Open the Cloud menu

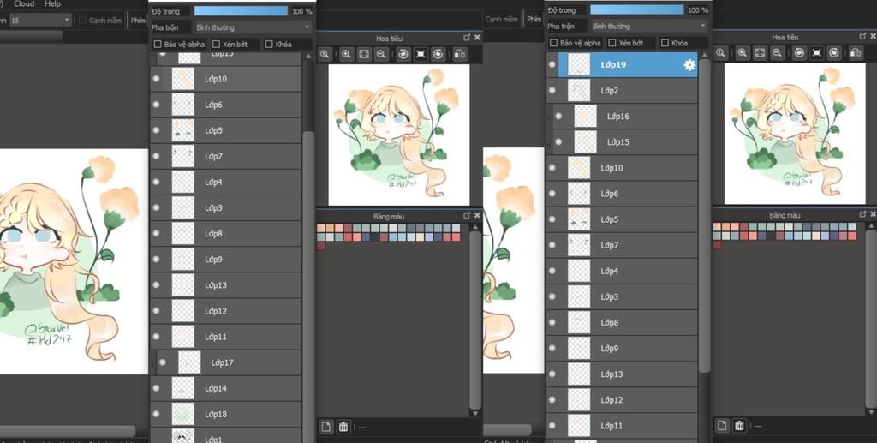[x=24, y=4]
